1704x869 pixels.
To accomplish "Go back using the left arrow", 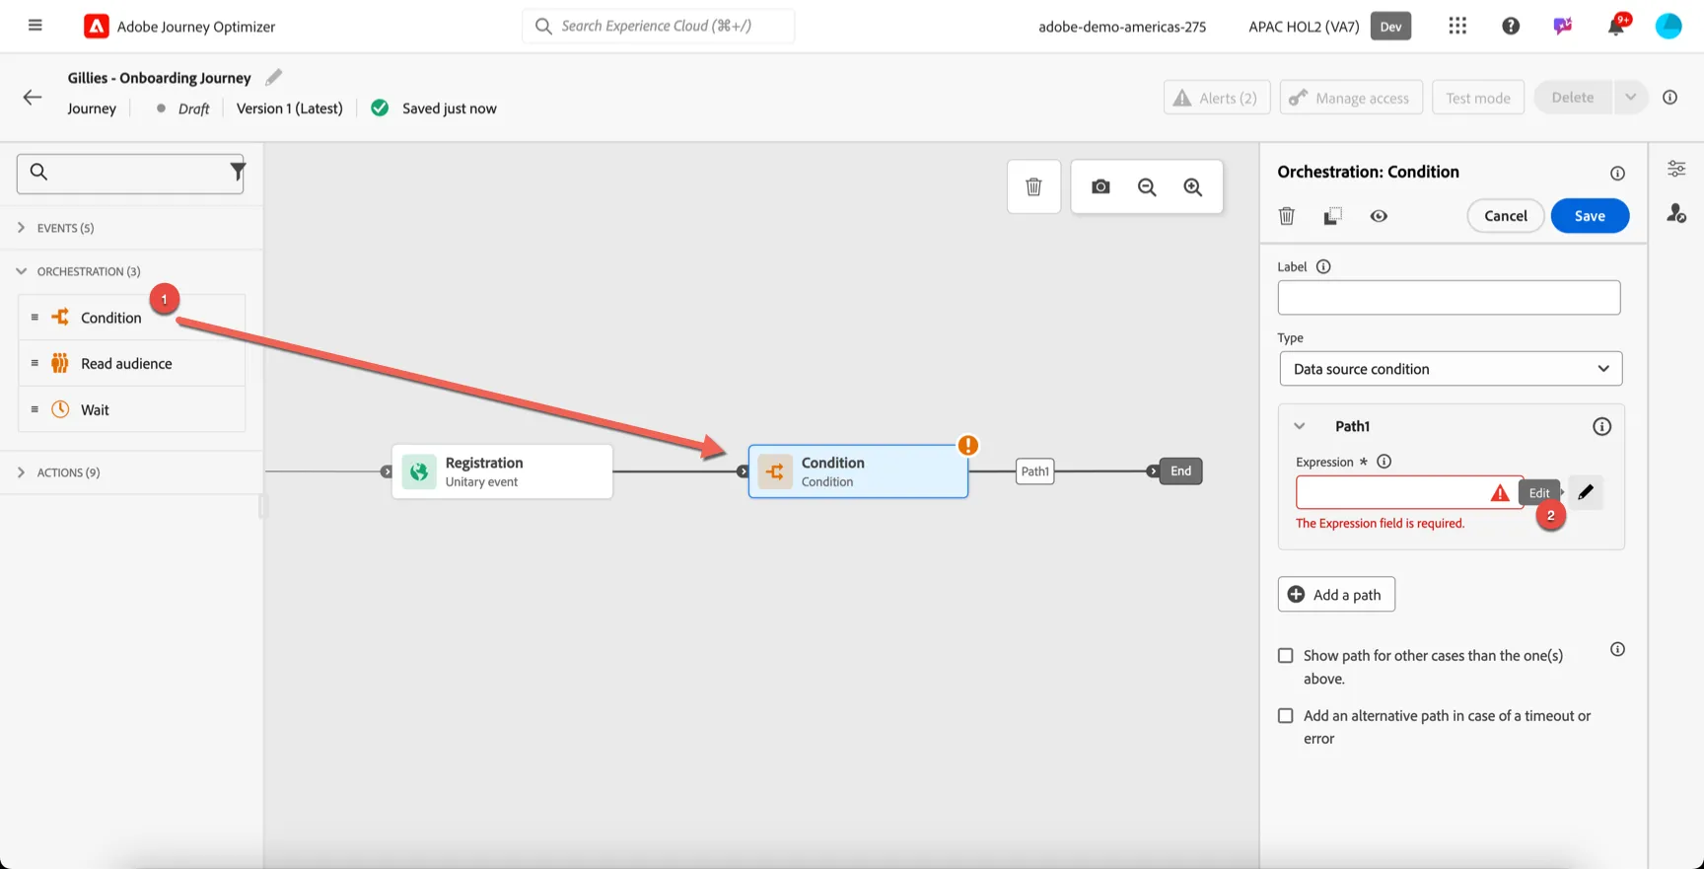I will click(33, 97).
